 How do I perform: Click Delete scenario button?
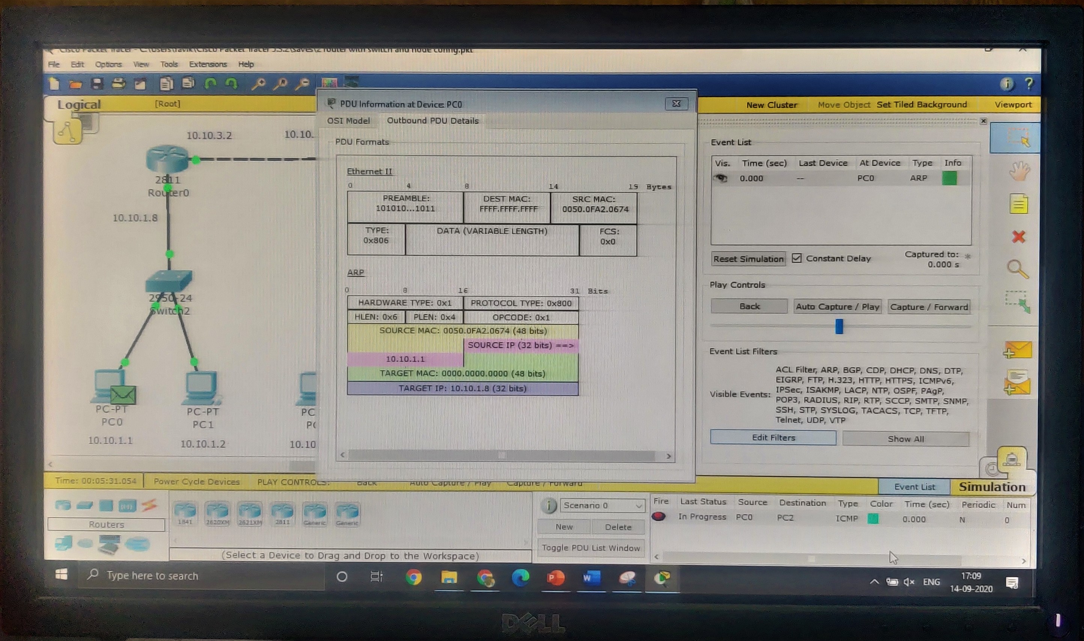tap(618, 527)
